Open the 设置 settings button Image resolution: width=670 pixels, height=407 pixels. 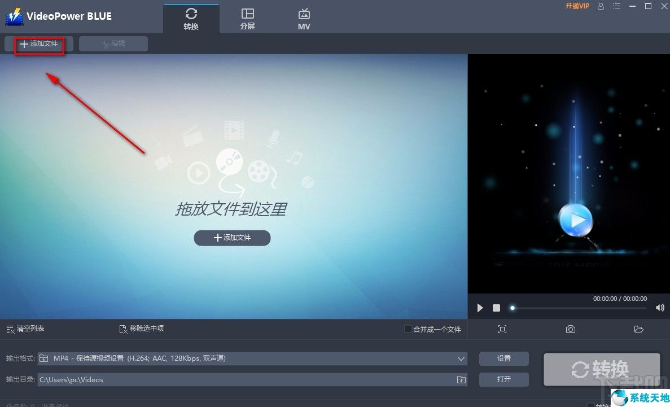[503, 358]
